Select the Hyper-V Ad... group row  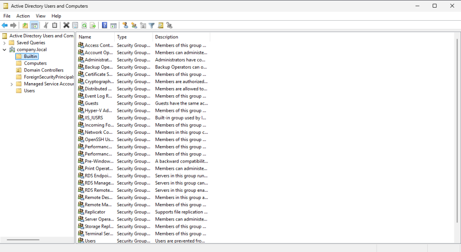(143, 111)
